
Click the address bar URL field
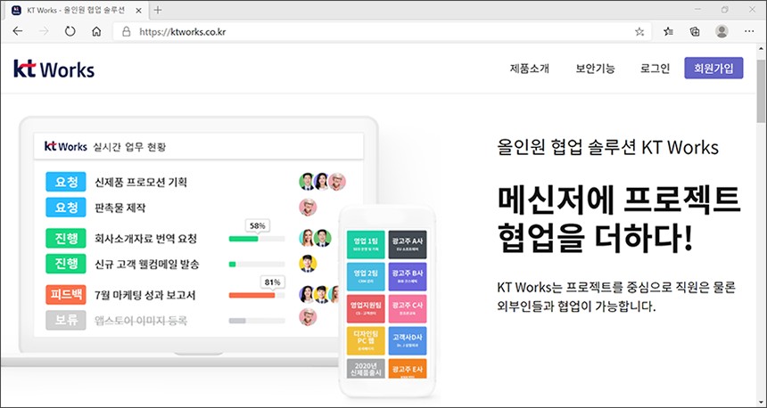pyautogui.click(x=382, y=32)
